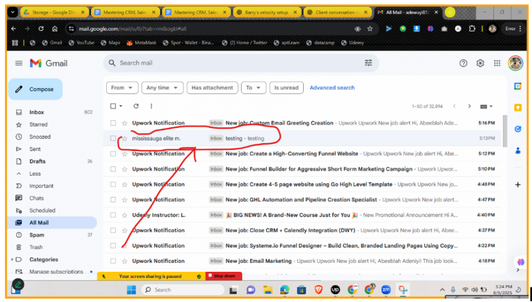Open the More options three-dot menu
This screenshot has height=302, width=532.
coord(152,106)
